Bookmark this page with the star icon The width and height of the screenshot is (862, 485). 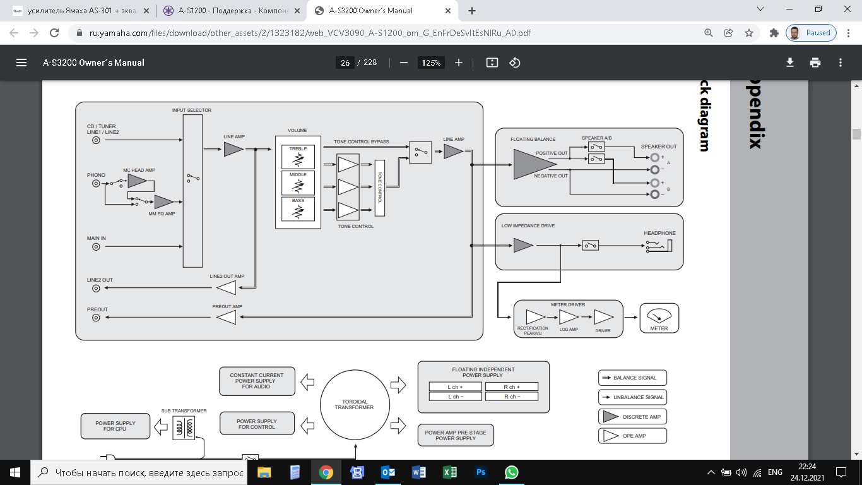749,33
